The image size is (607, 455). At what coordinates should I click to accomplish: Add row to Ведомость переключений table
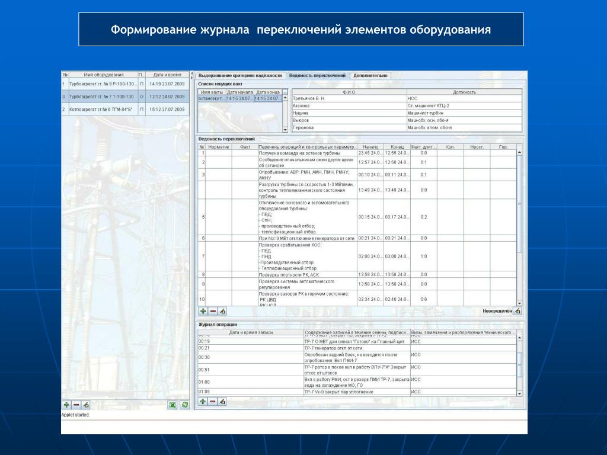[203, 310]
